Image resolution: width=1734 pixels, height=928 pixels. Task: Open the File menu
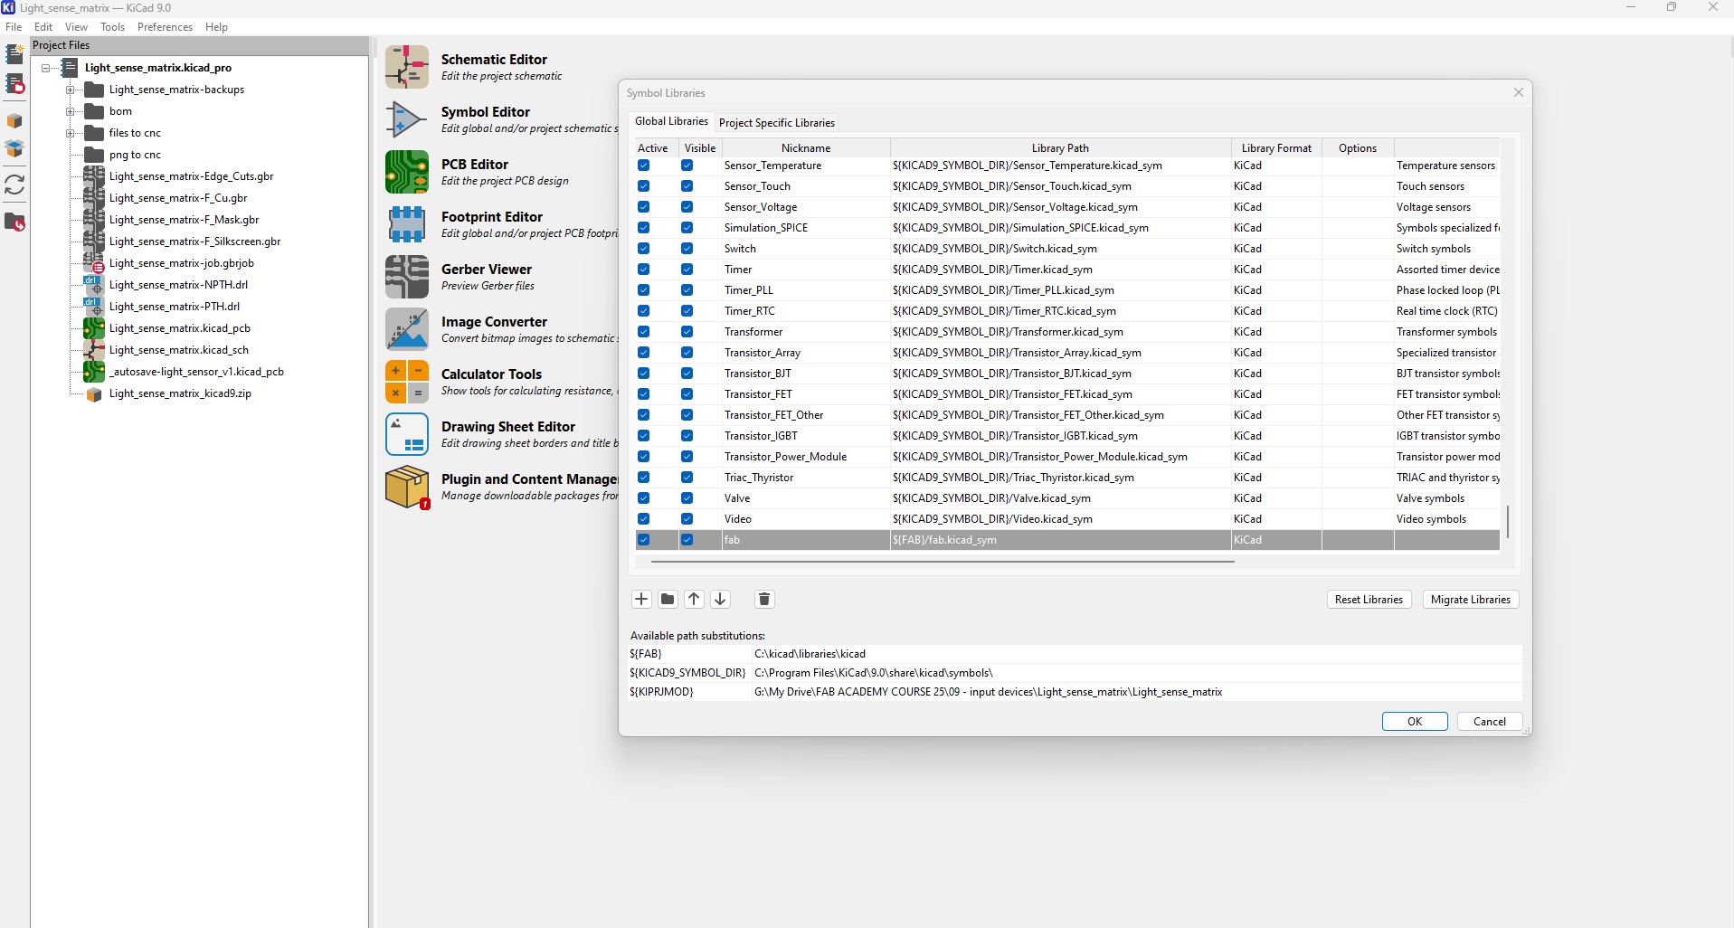14,27
